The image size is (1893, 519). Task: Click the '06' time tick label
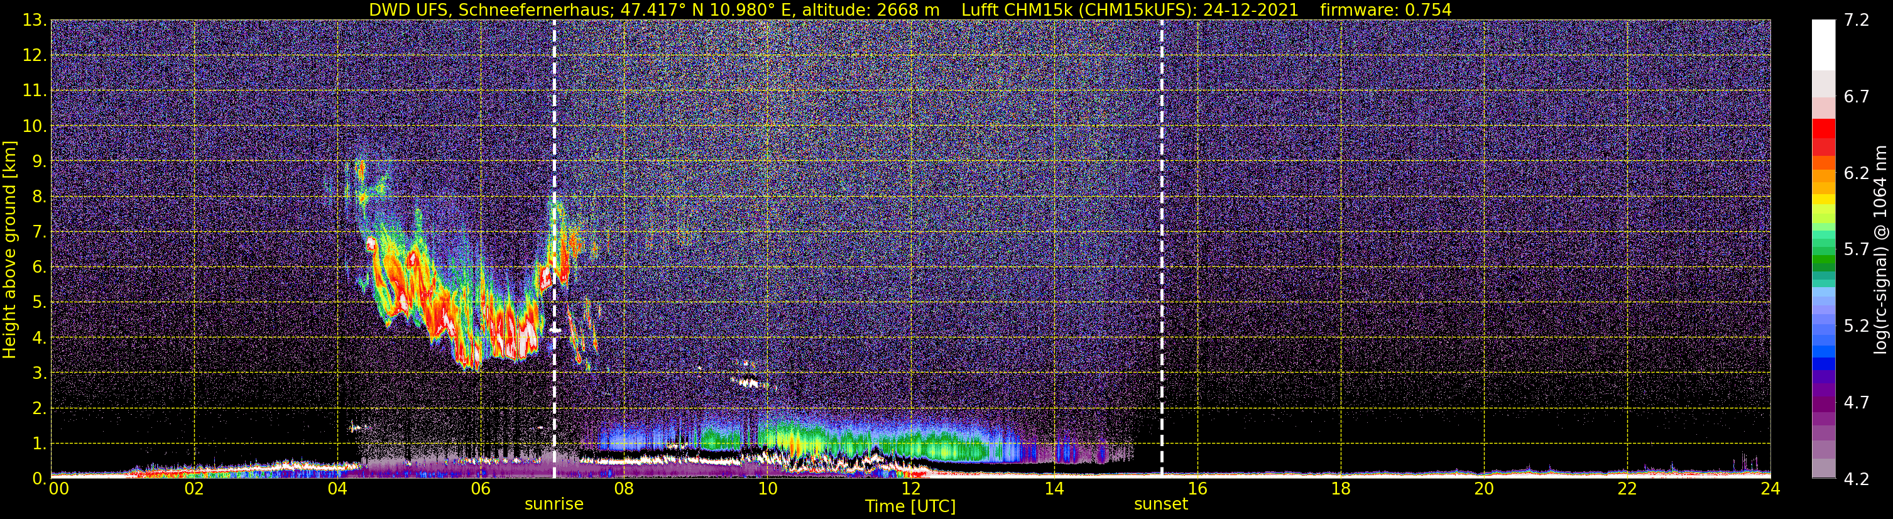[481, 489]
